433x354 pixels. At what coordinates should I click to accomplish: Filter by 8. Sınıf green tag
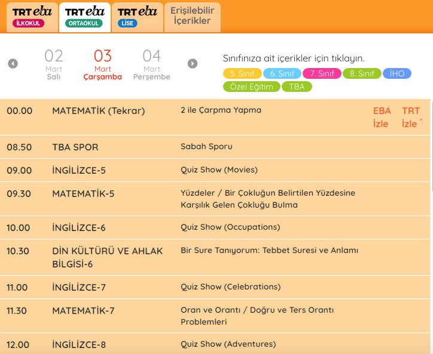(x=362, y=74)
